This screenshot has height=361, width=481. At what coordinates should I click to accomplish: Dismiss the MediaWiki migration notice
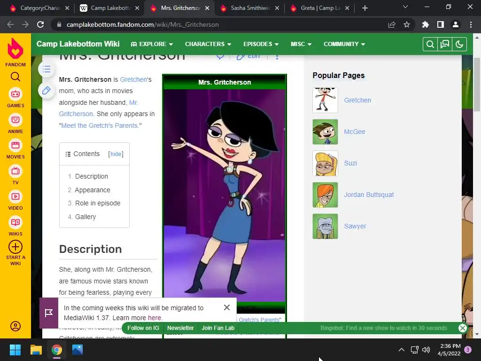(x=227, y=307)
